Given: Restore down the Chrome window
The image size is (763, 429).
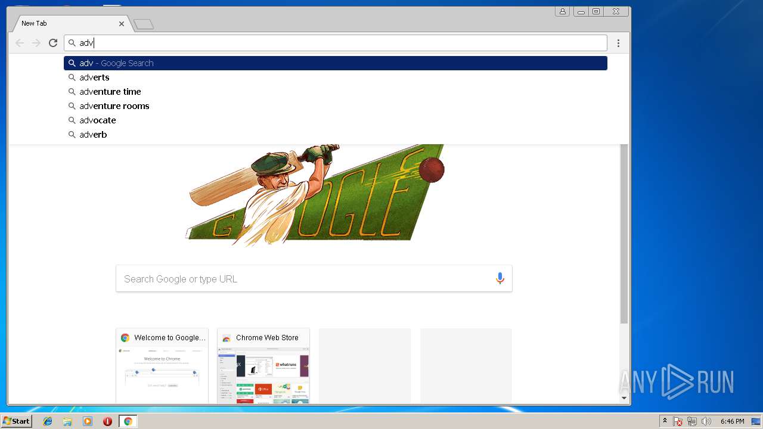Looking at the screenshot, I should tap(595, 11).
